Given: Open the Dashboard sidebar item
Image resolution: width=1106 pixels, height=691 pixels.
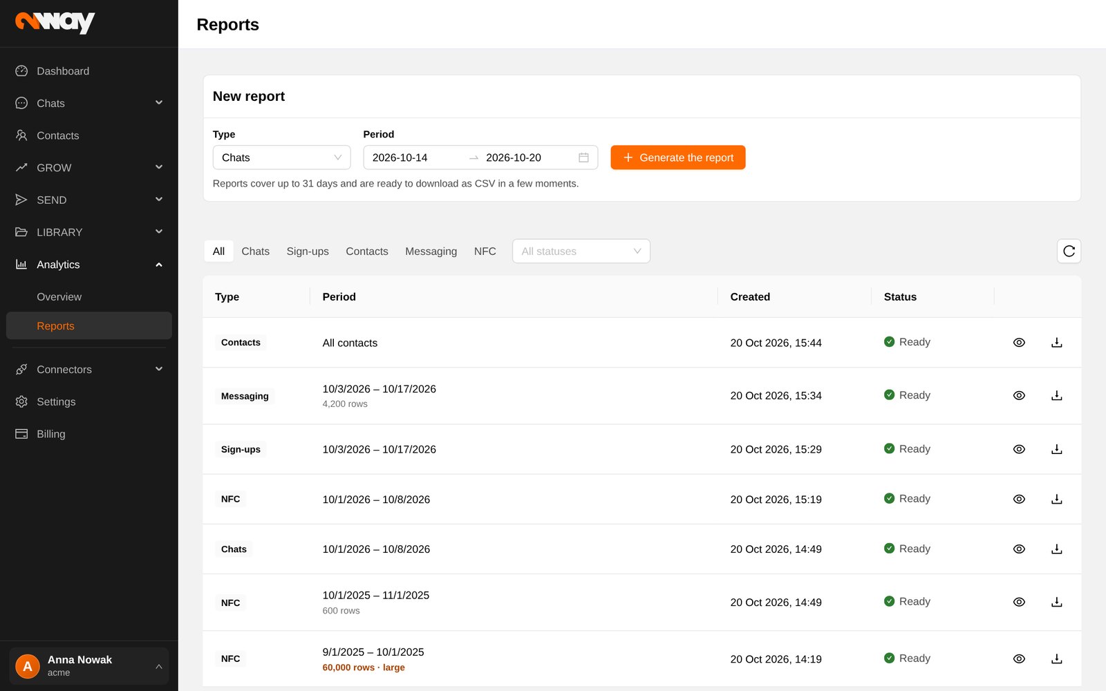Looking at the screenshot, I should (x=88, y=71).
